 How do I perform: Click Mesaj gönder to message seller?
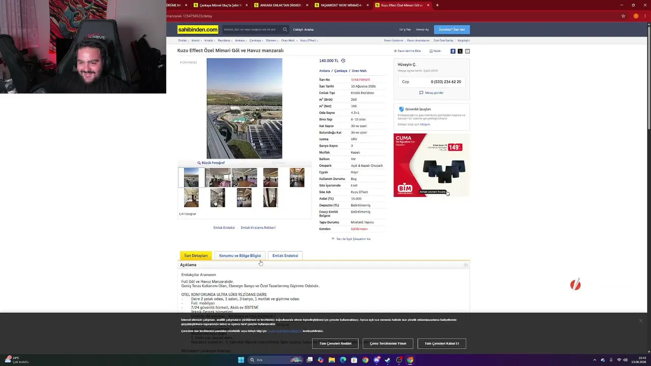[x=432, y=93]
